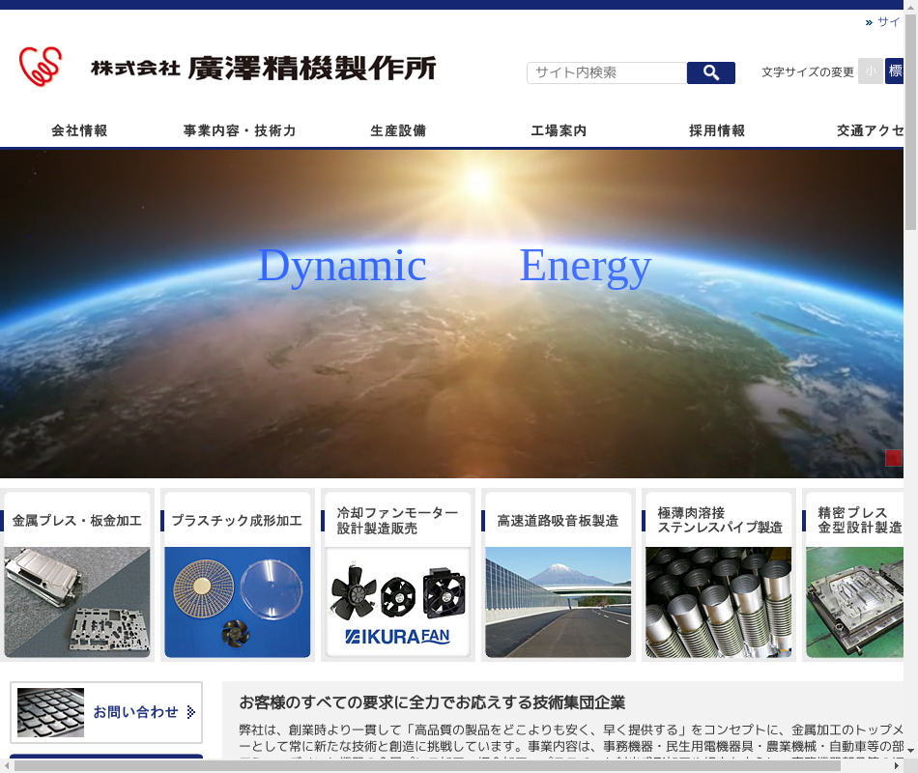Select standard font size button 標

click(x=894, y=72)
